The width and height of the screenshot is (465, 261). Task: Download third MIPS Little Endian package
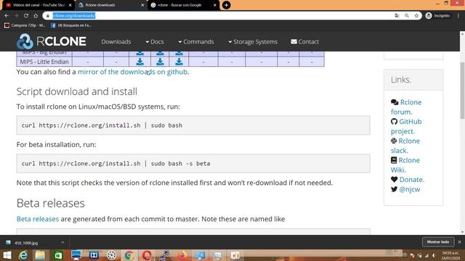(x=179, y=62)
